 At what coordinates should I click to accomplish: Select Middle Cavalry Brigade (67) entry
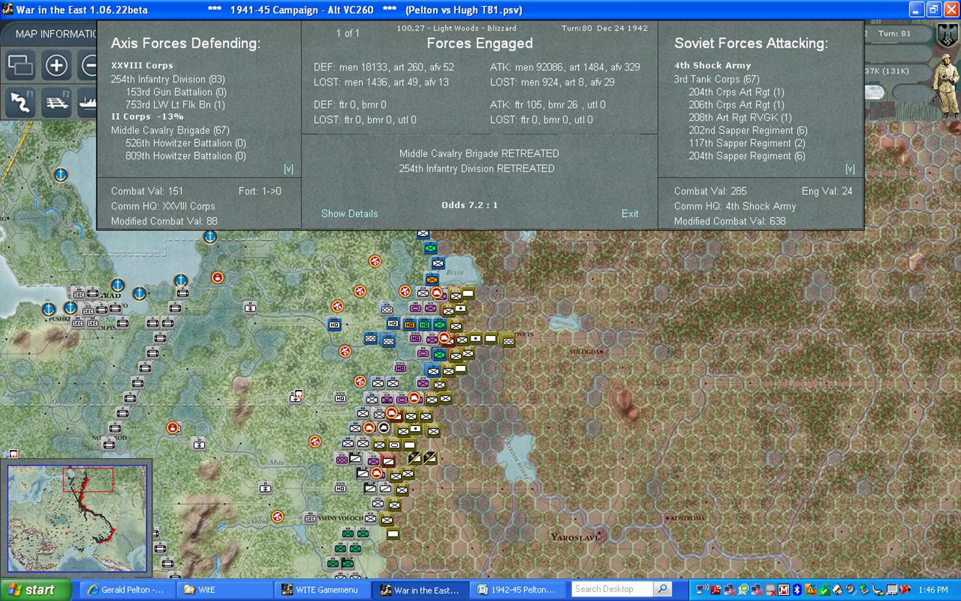(x=170, y=130)
